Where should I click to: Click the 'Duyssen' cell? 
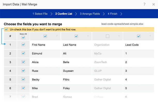76,71
